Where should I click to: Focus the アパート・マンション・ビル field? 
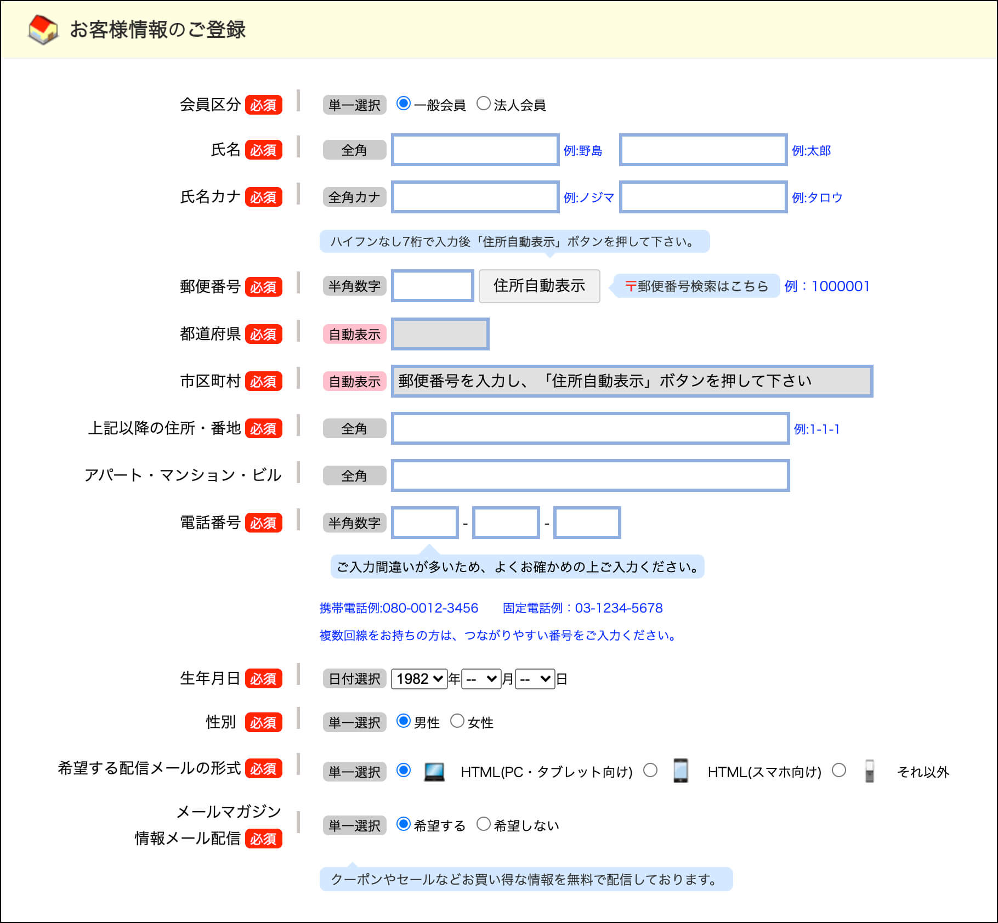(591, 475)
